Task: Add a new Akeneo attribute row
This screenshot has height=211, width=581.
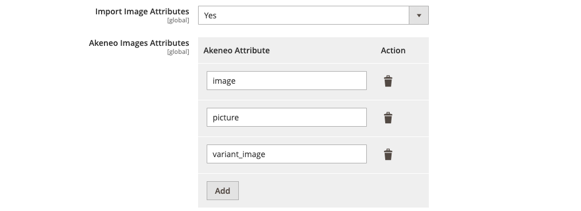Action: click(222, 190)
